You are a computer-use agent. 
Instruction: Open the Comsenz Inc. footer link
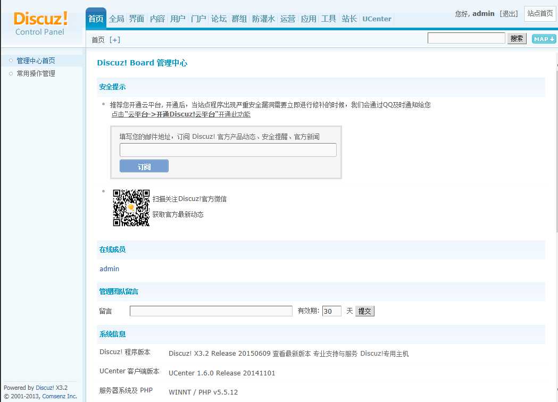pyautogui.click(x=60, y=396)
